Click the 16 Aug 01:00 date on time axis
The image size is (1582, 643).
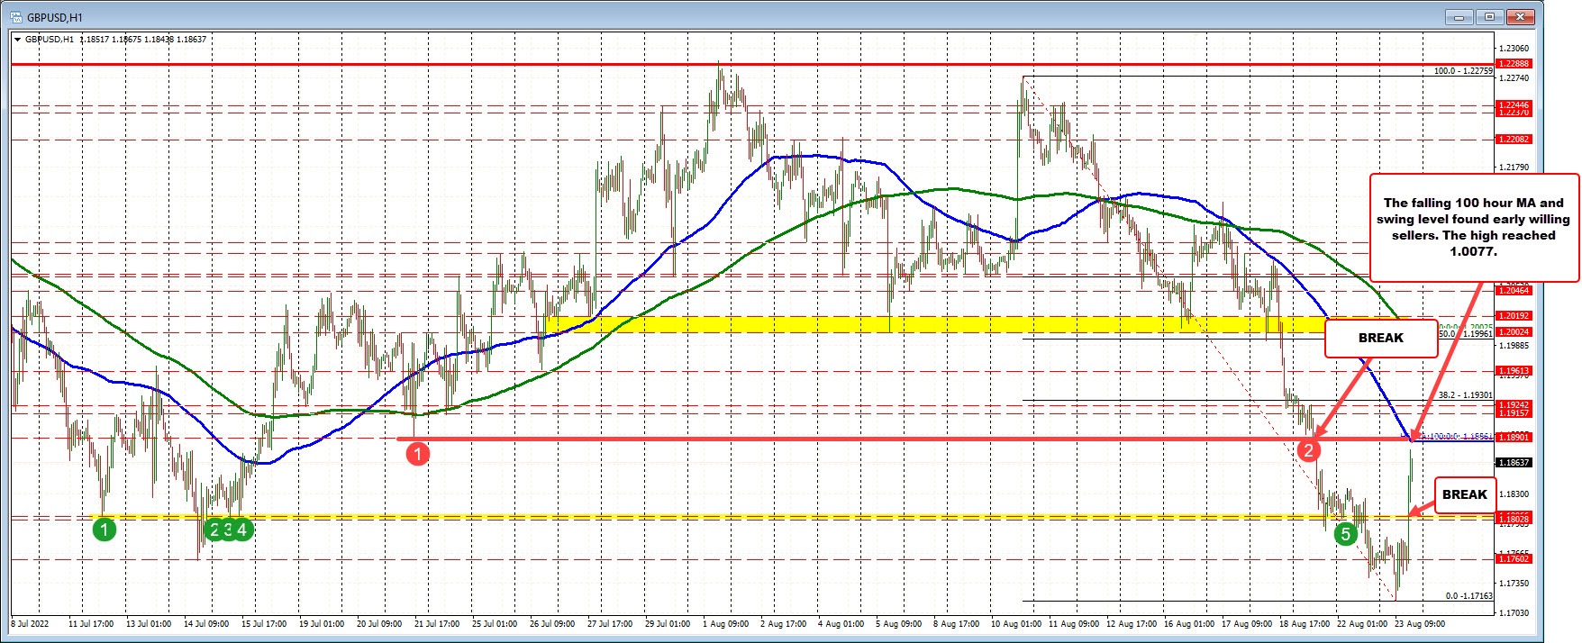tap(1188, 623)
